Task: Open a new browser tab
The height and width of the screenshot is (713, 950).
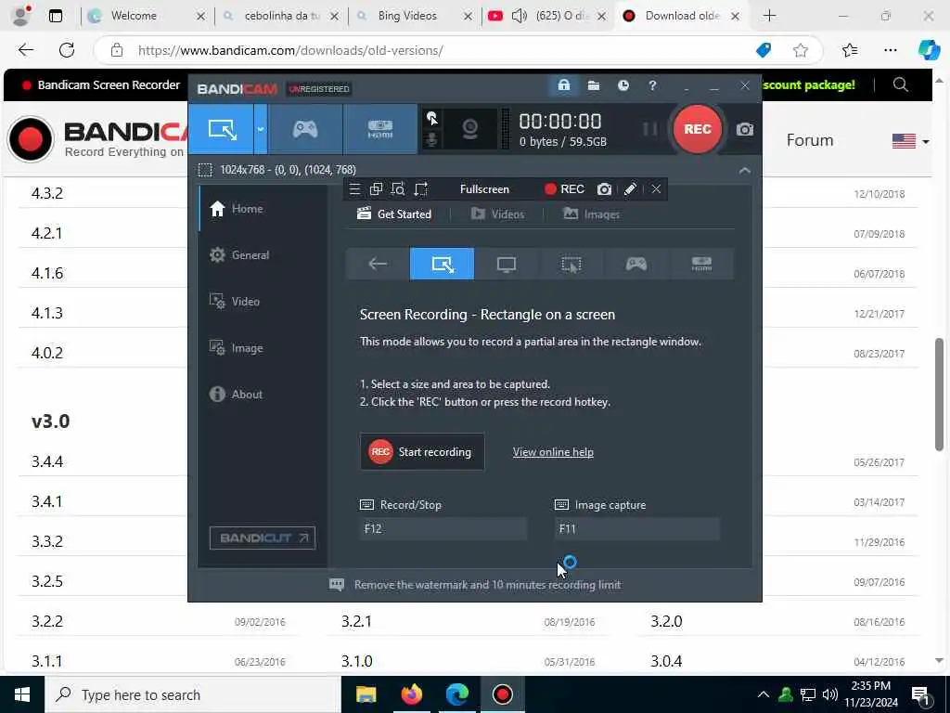Action: (x=769, y=16)
